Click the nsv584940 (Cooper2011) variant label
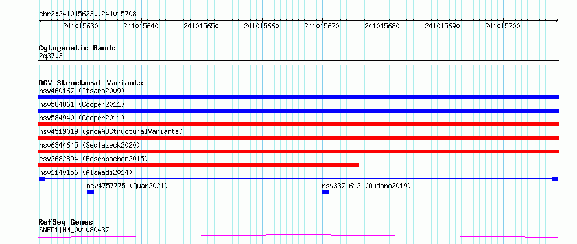This screenshot has height=244, width=577. point(82,118)
